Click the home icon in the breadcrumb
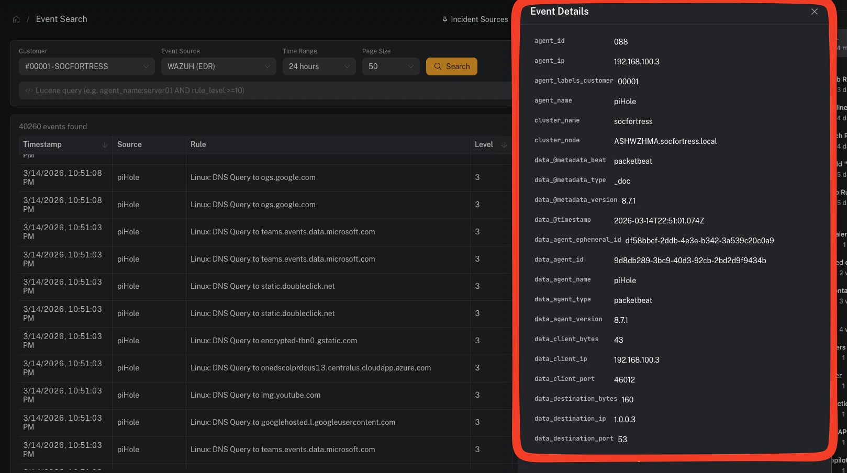This screenshot has height=473, width=847. pos(16,19)
